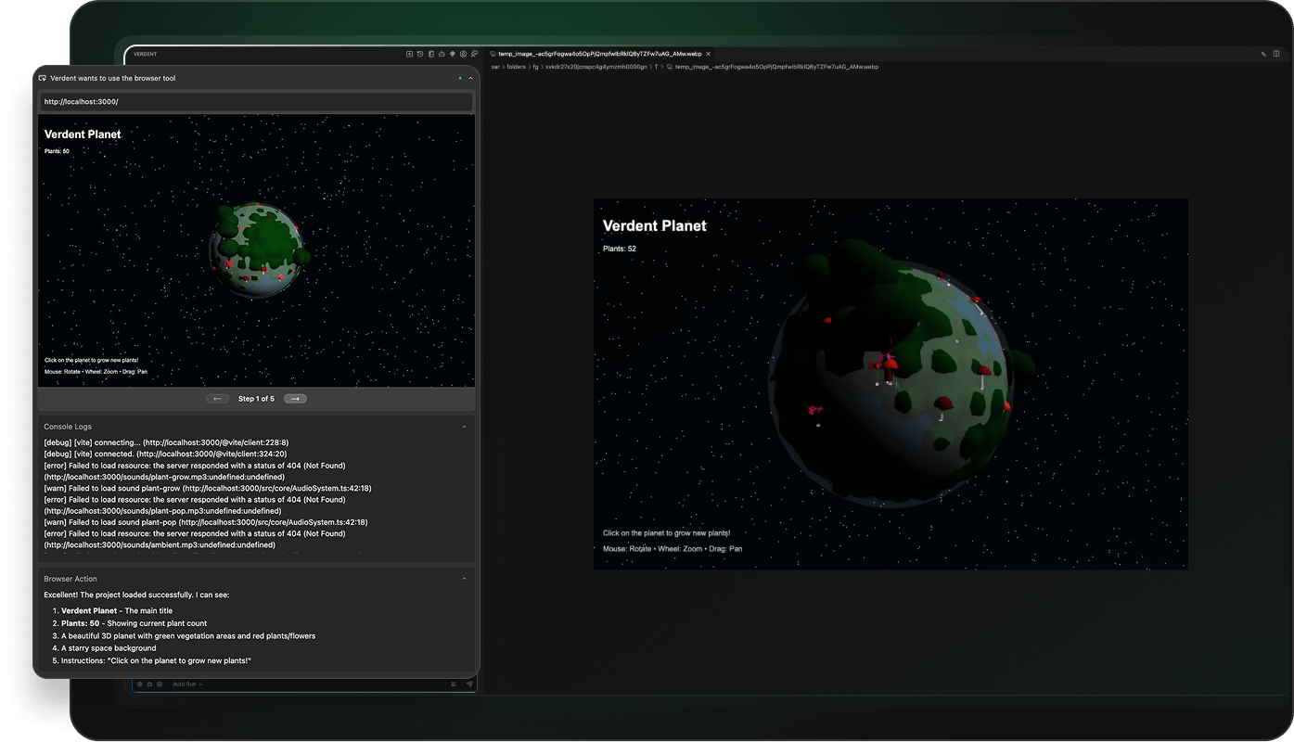Collapse the browser tool card with top chevron
Image resolution: width=1294 pixels, height=742 pixels.
[470, 79]
